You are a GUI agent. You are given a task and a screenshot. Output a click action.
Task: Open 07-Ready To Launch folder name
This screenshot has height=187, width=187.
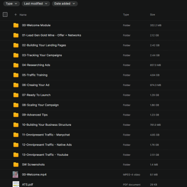point(36,95)
